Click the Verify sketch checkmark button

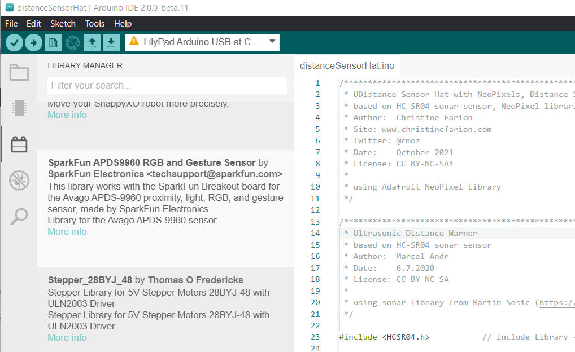coord(14,43)
